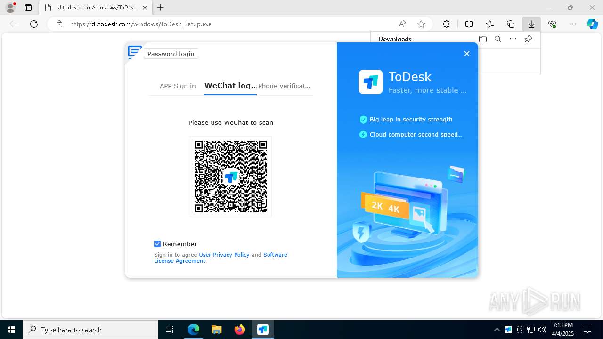Click the ToDesk logo icon
This screenshot has height=339, width=603.
(371, 82)
